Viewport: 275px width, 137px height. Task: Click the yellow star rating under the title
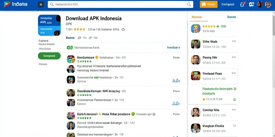[x=79, y=29]
